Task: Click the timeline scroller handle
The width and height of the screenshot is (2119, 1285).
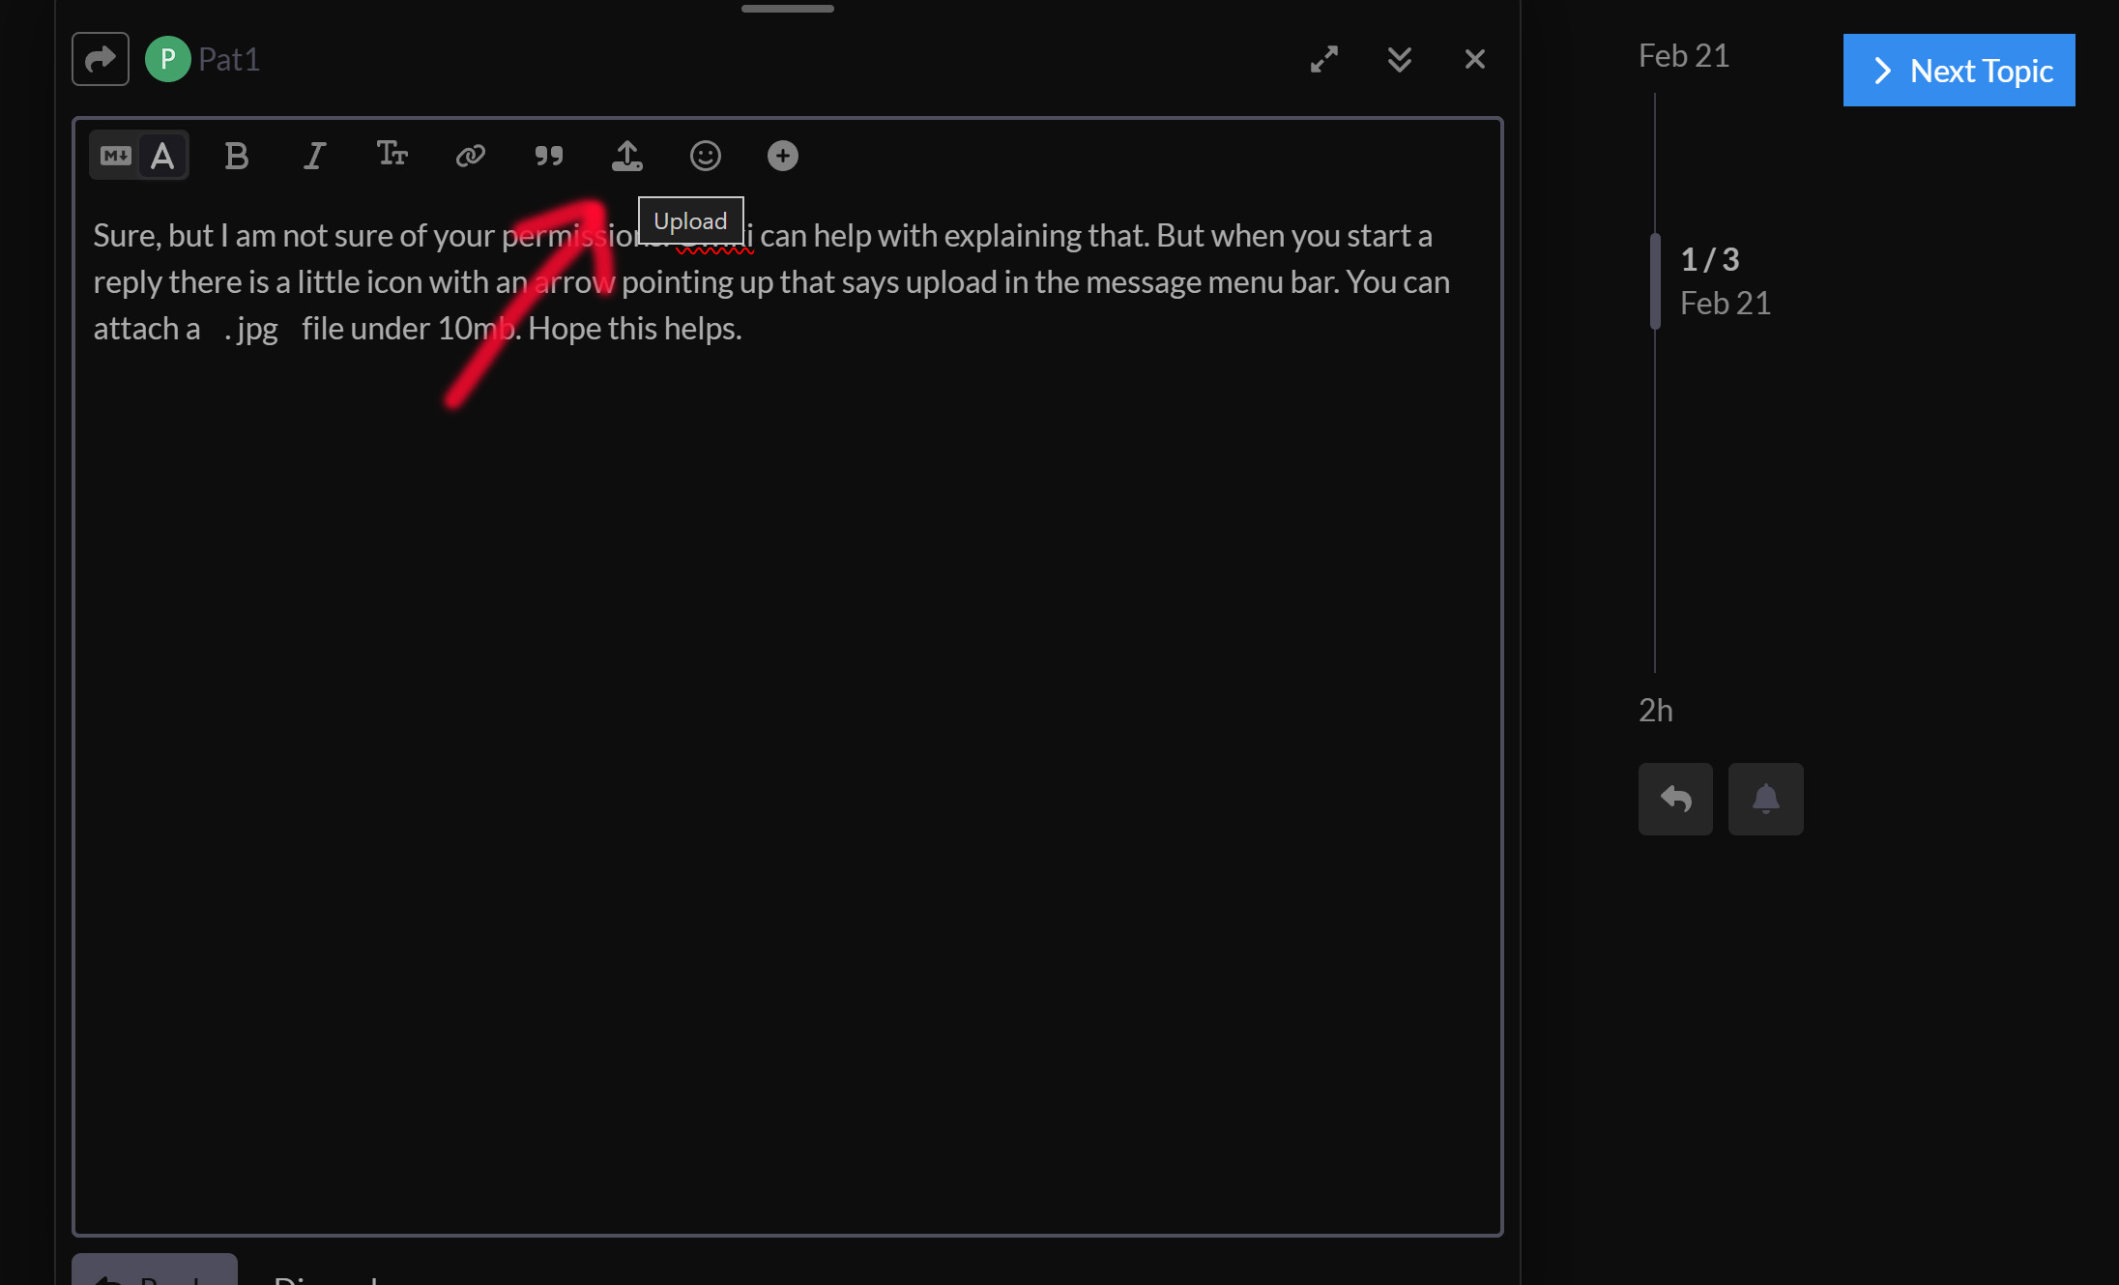Action: pyautogui.click(x=1655, y=281)
